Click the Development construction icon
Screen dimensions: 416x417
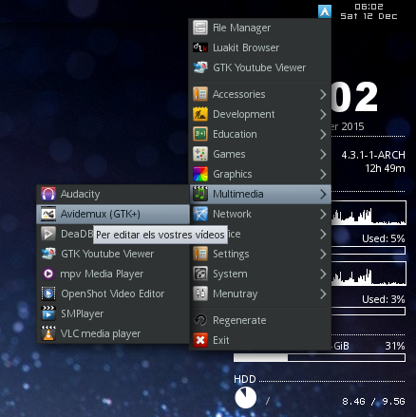click(200, 114)
